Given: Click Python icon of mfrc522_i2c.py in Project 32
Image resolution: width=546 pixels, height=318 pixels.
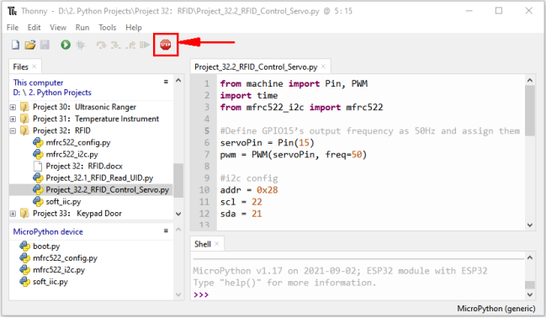Looking at the screenshot, I should (38, 154).
